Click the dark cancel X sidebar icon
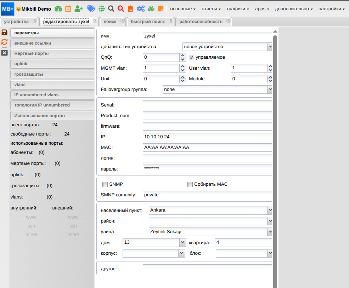Screen dimensions: 349x288 click(5, 53)
